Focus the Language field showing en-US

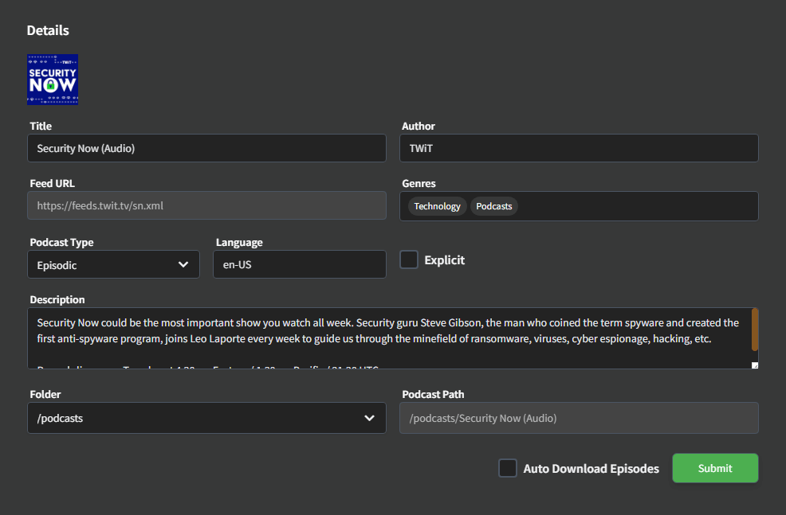300,265
